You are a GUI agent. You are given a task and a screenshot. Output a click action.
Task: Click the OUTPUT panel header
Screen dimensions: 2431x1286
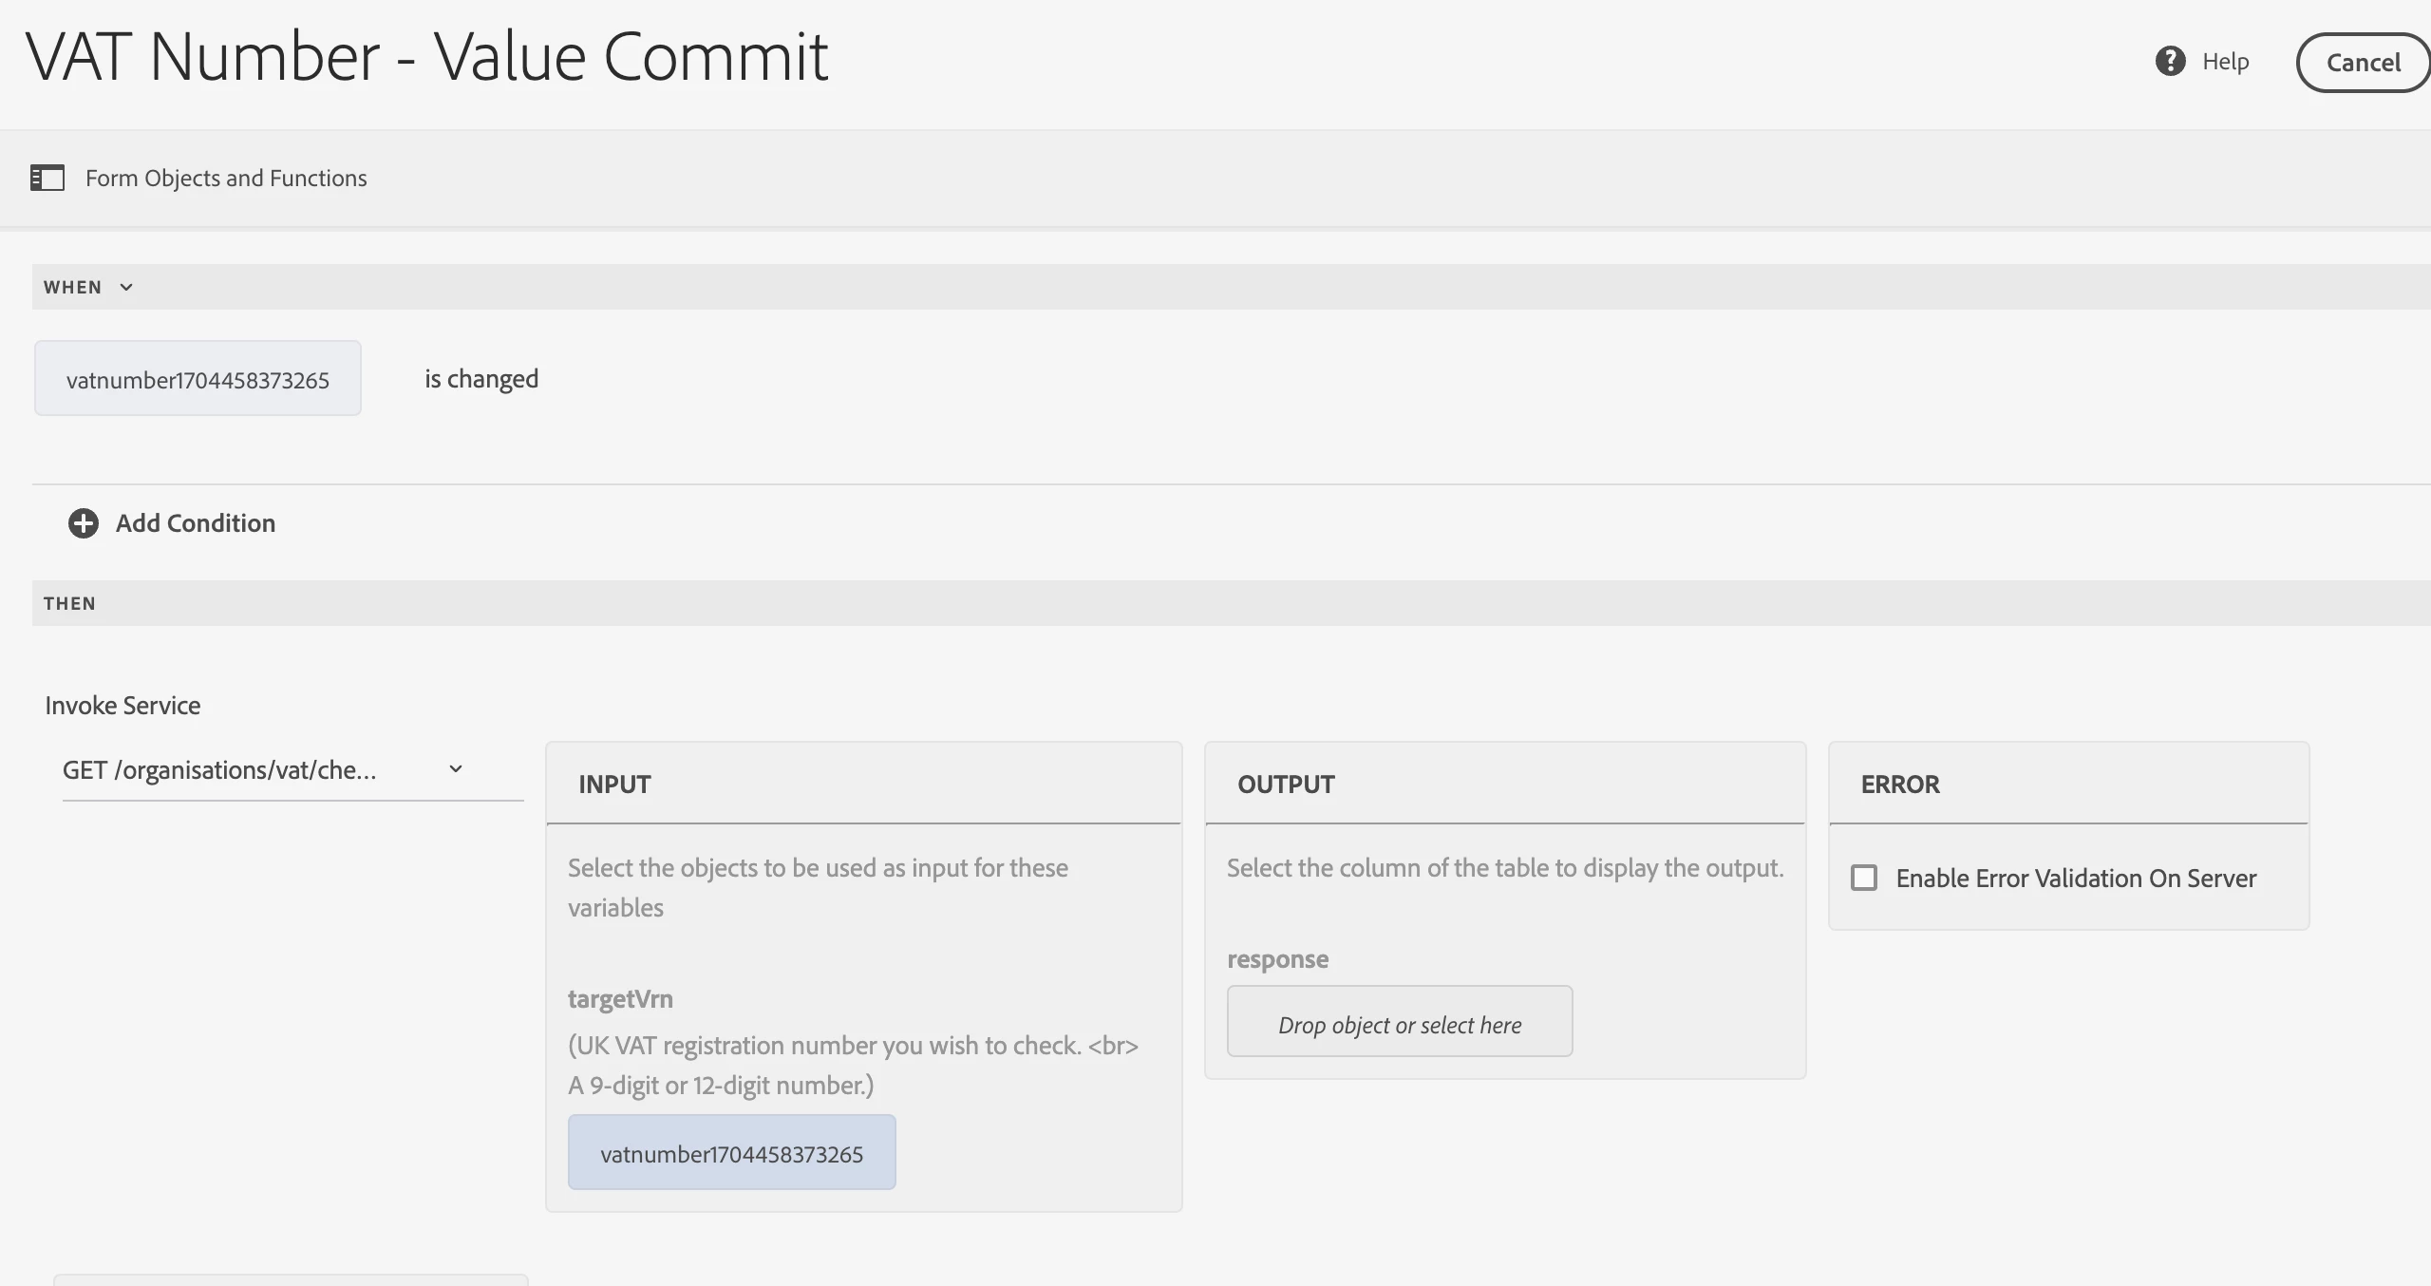[1286, 785]
